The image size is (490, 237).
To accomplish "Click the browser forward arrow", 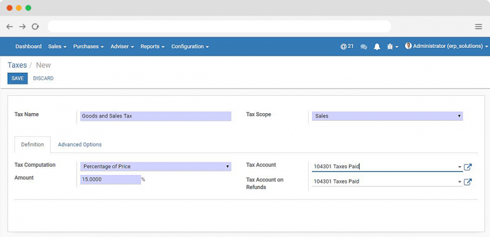I will pos(22,27).
